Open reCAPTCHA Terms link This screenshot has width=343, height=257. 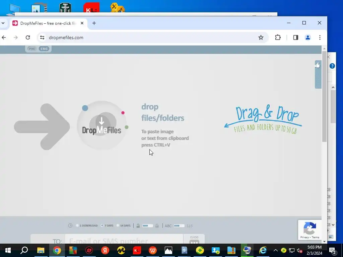(316, 237)
